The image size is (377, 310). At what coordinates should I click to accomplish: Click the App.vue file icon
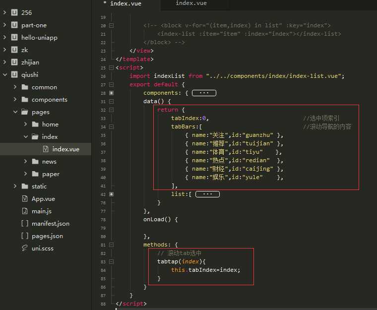[x=25, y=198]
